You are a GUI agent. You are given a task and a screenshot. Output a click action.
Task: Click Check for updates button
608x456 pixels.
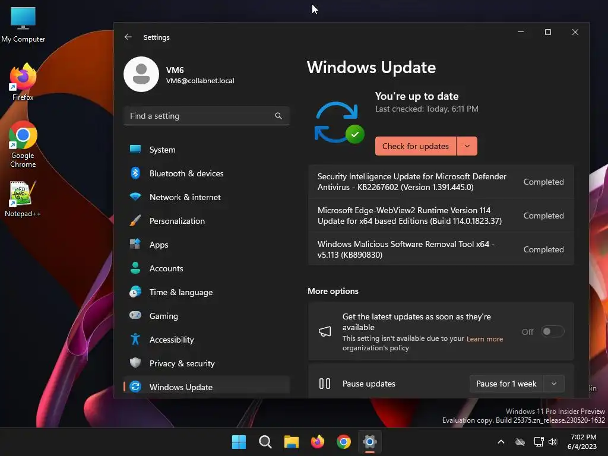pyautogui.click(x=415, y=146)
